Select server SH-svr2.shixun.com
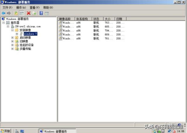Image resolution: width=187 pixels, height=133 pixels. pos(28,26)
